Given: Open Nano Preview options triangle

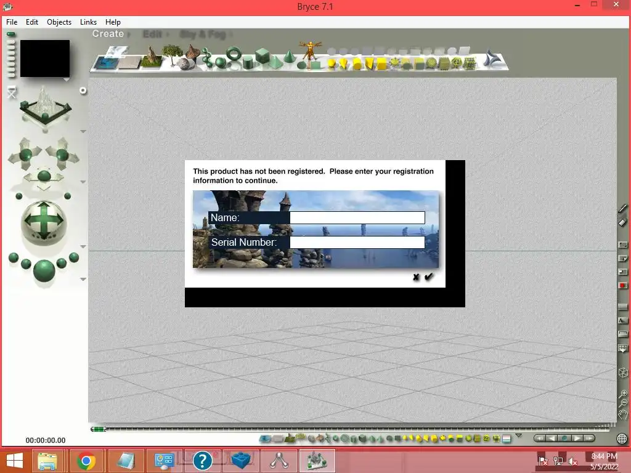Looking at the screenshot, I should coord(67,79).
